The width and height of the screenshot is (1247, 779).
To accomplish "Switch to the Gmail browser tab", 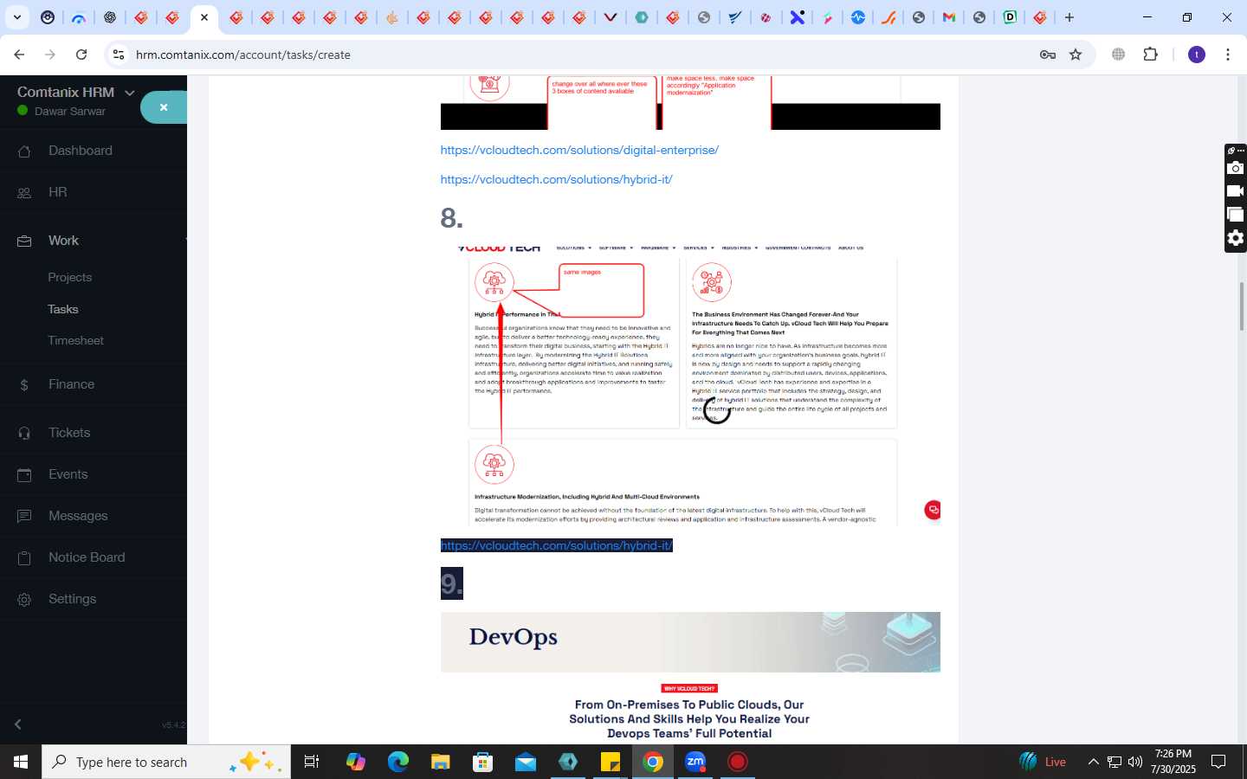I will coord(949,17).
